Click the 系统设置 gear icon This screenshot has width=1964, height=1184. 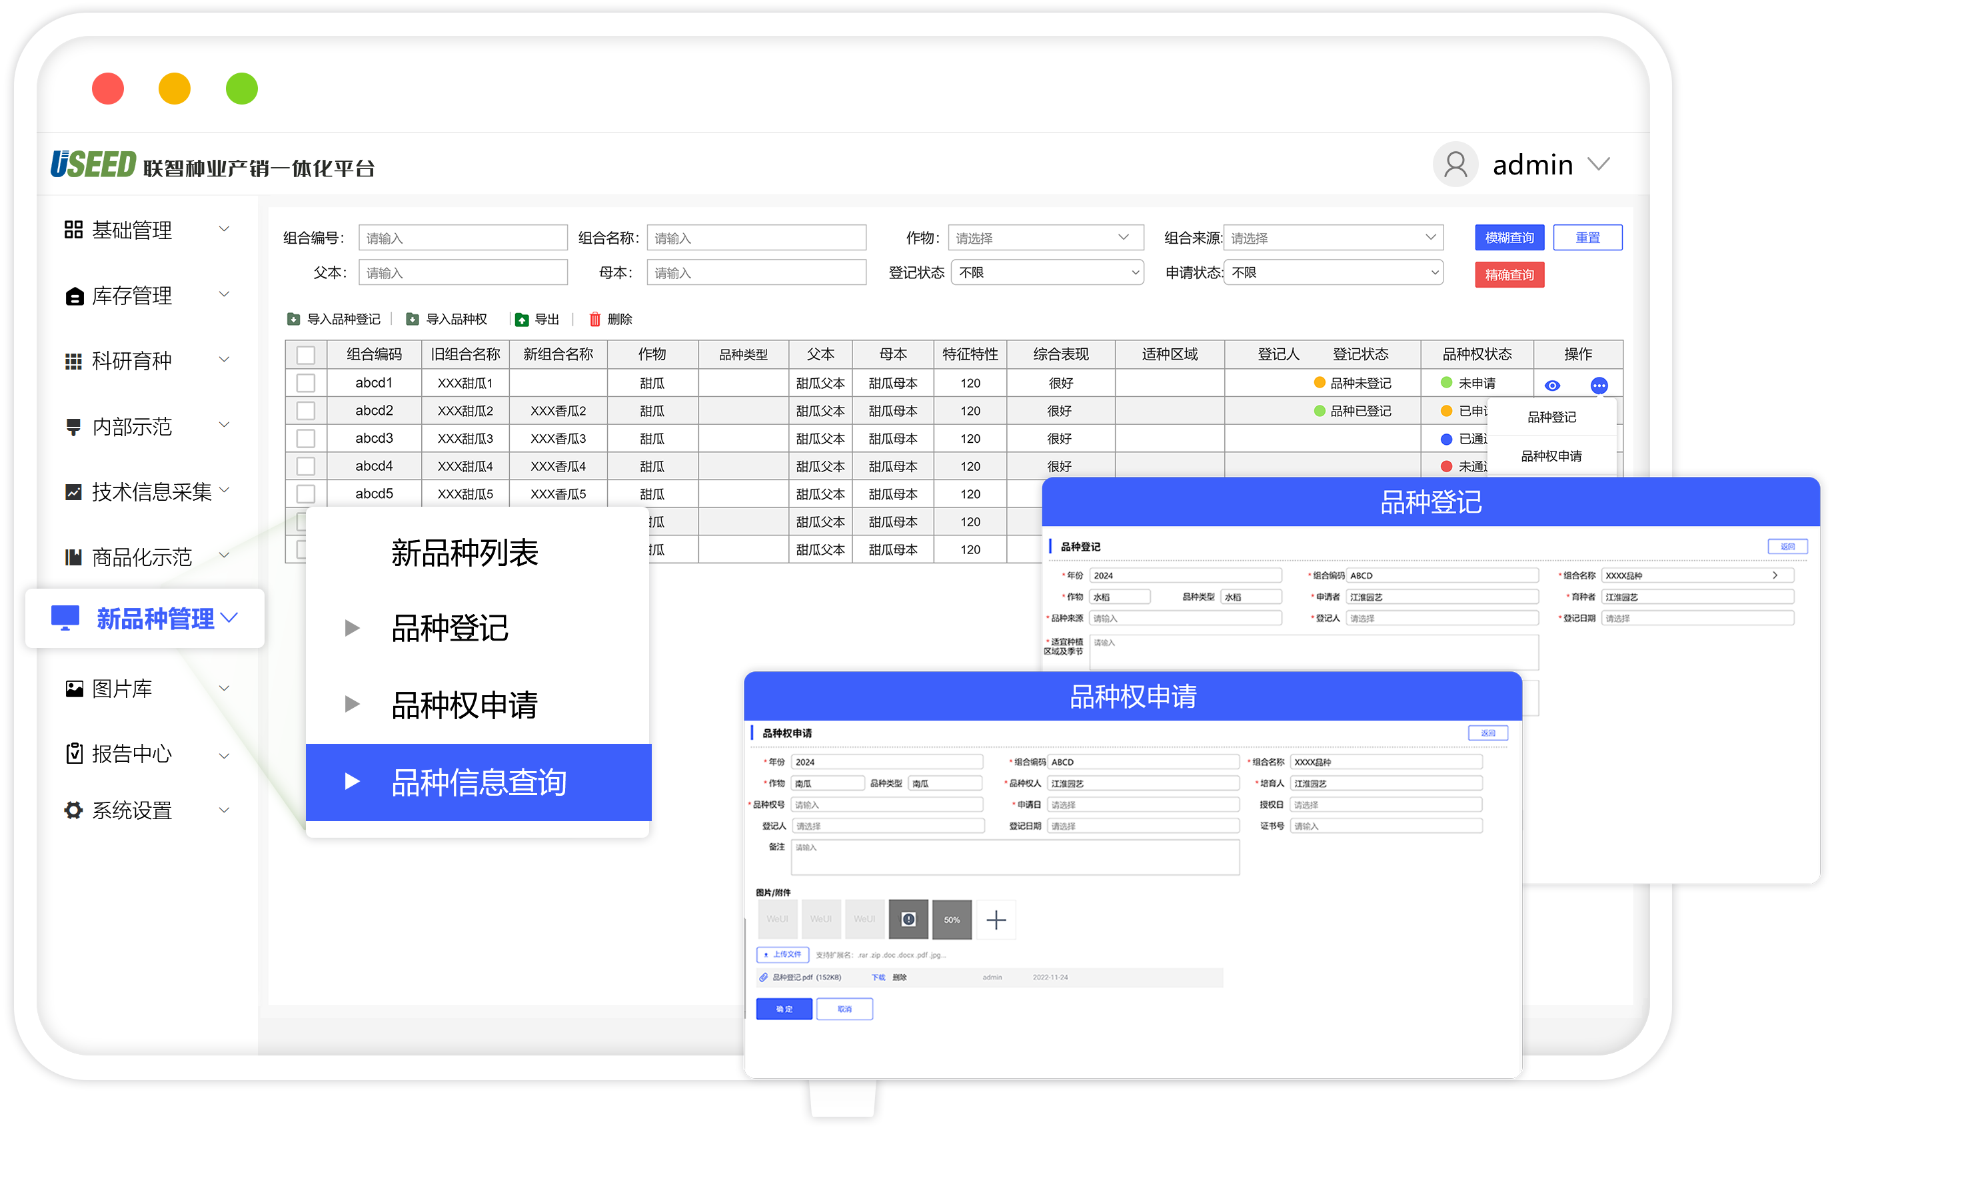tap(73, 810)
